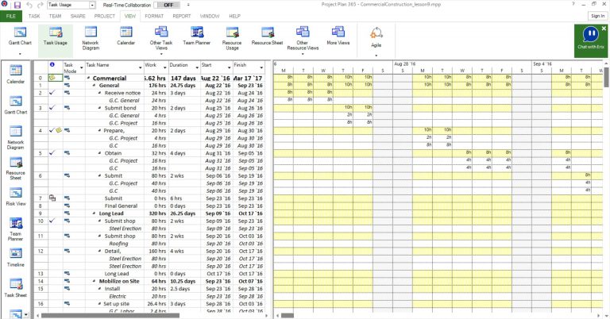Viewport: 610px width, 319px height.
Task: Switch to the FORMAT ribbon tab
Action: pyautogui.click(x=154, y=16)
